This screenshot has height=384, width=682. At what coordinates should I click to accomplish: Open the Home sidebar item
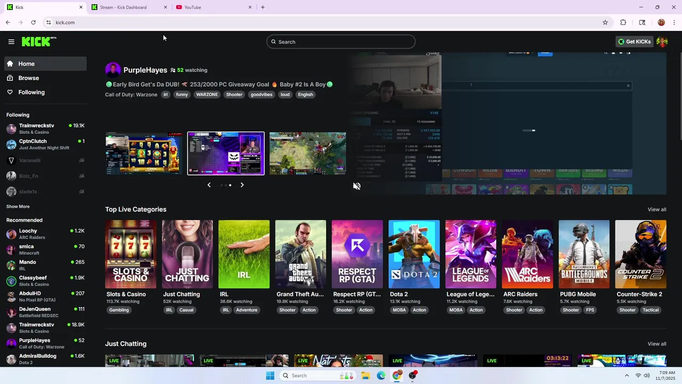(45, 63)
